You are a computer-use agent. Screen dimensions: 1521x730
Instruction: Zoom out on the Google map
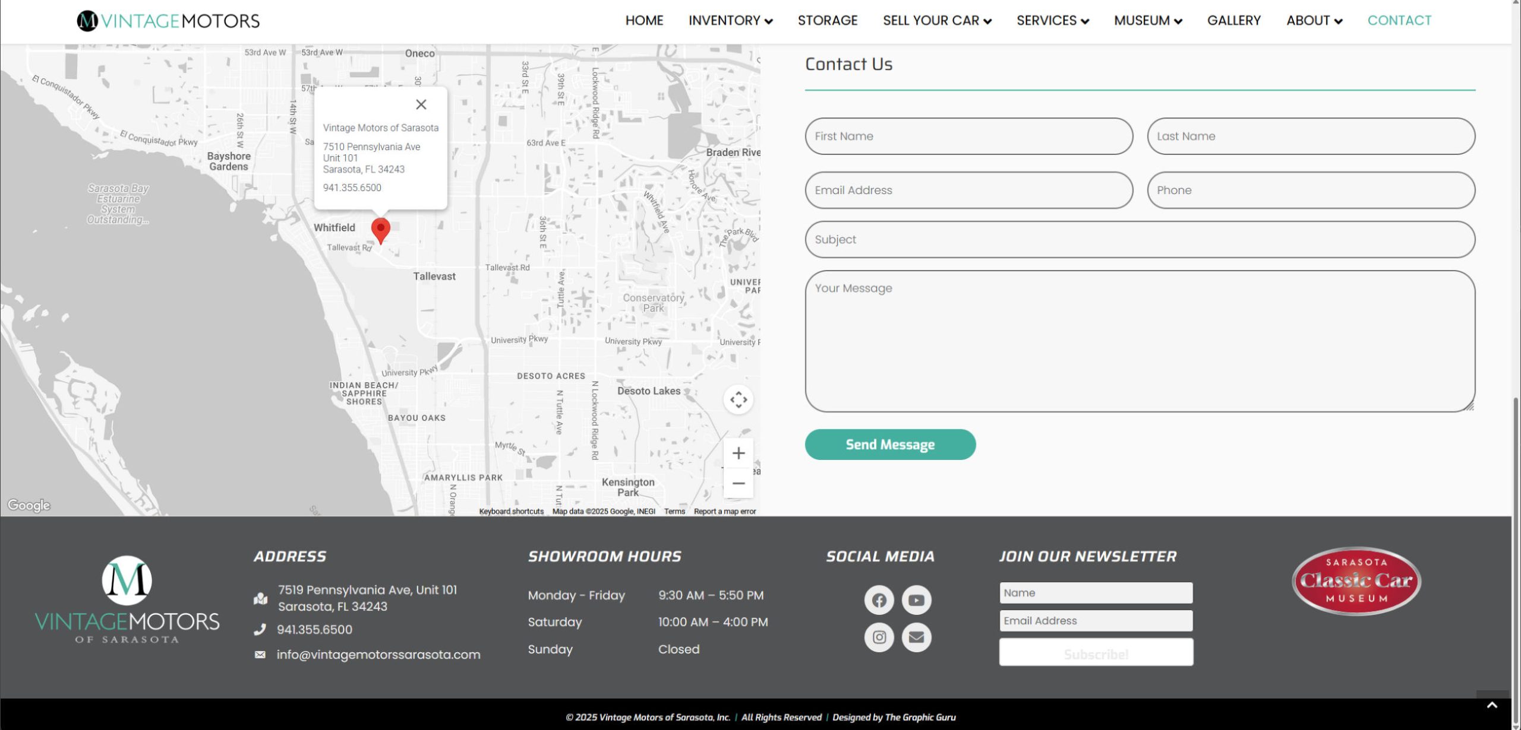coord(739,483)
